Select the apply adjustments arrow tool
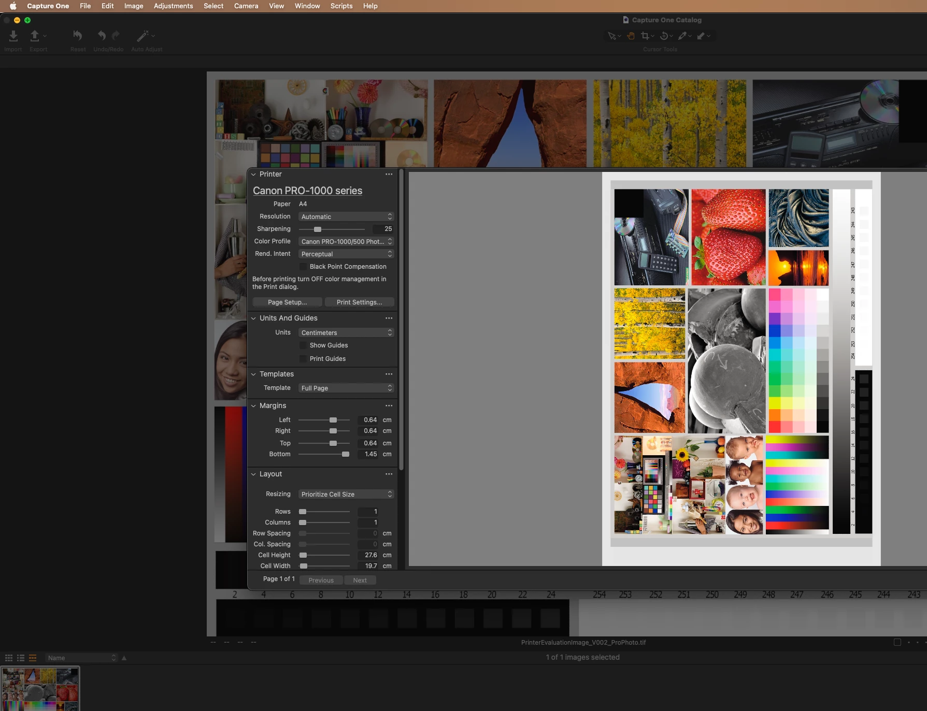This screenshot has height=711, width=927. coord(701,36)
